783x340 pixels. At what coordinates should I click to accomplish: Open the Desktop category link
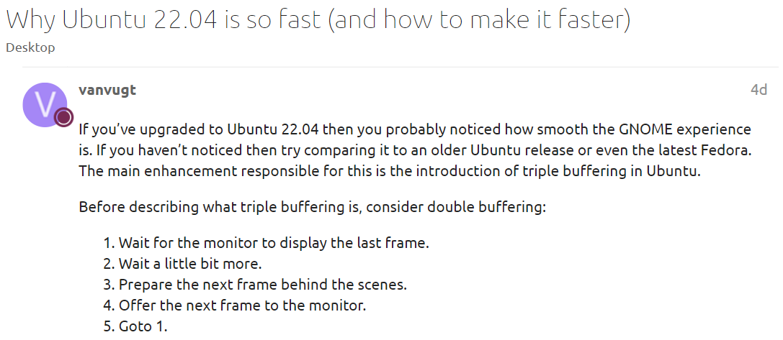30,48
